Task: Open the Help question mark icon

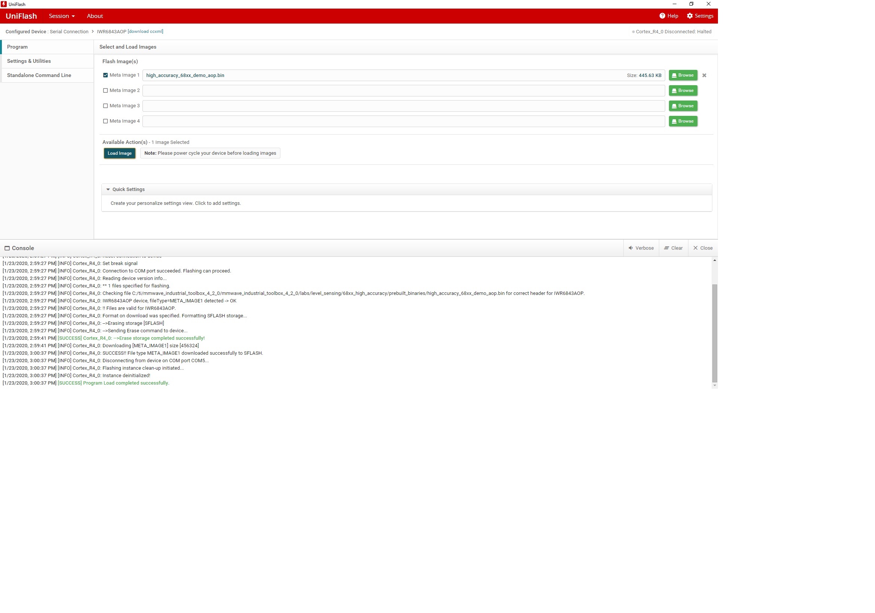Action: point(662,16)
